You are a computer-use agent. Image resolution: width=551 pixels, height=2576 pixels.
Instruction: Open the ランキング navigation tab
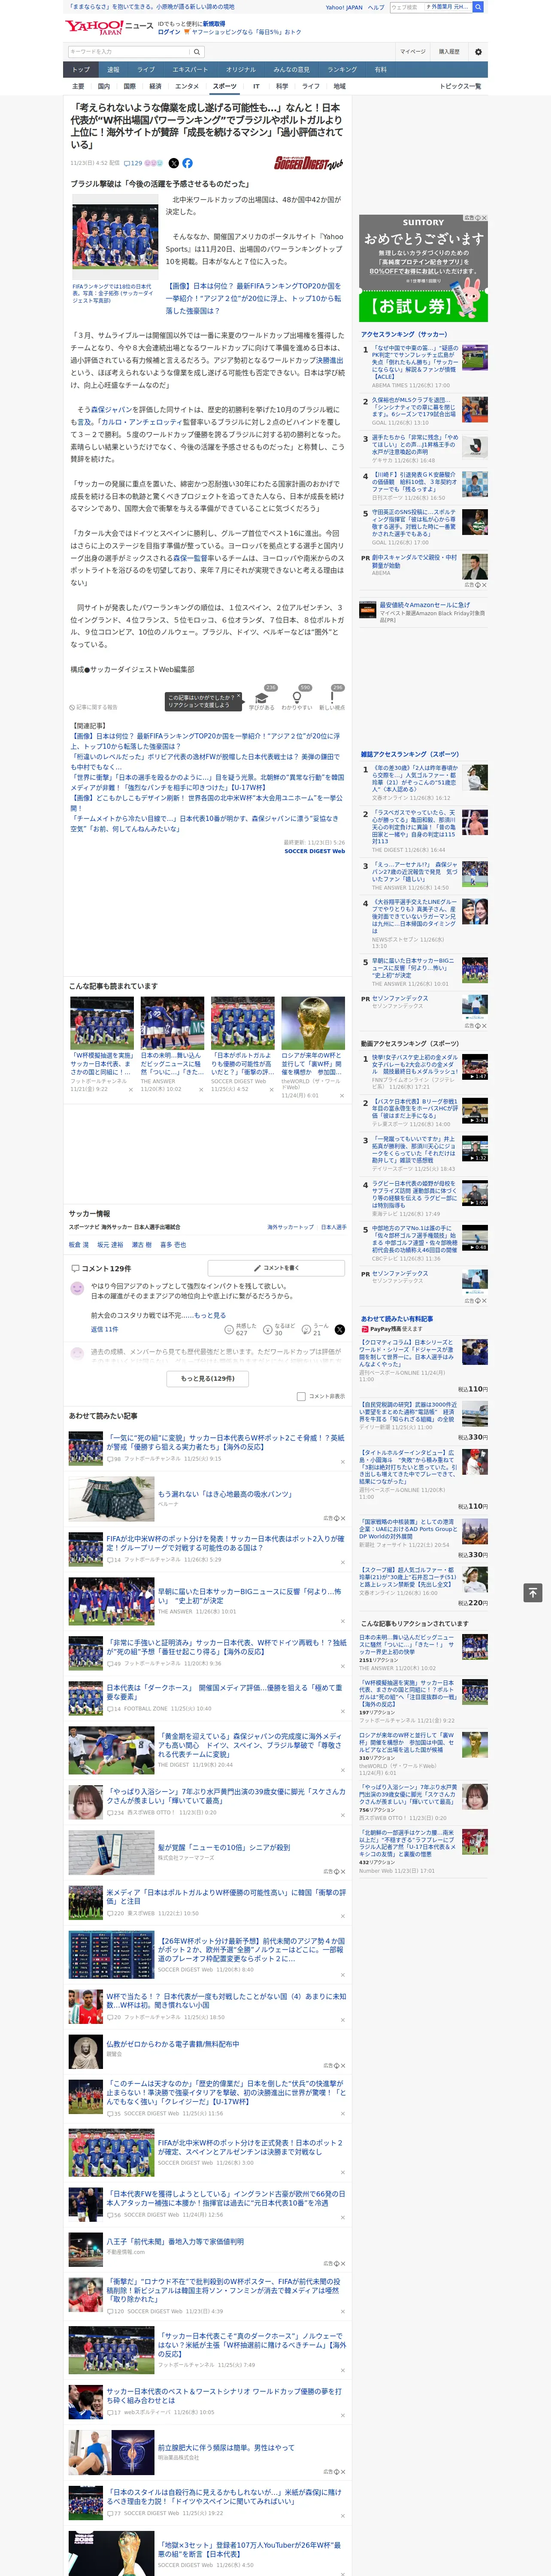pos(342,69)
